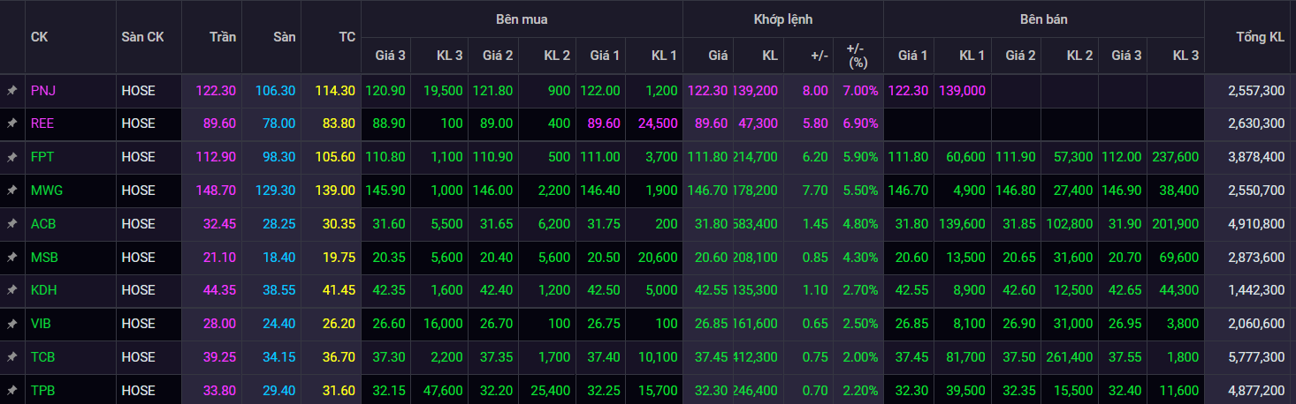Image resolution: width=1296 pixels, height=404 pixels.
Task: Click the pin icon beside MSB
Action: coord(11,257)
